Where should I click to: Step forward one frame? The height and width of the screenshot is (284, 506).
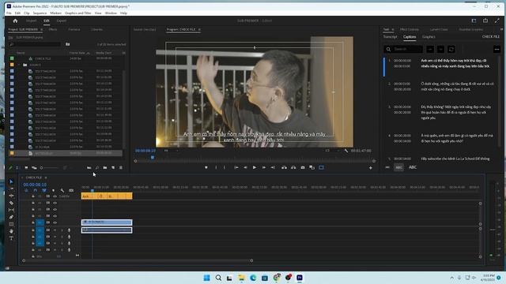point(263,167)
